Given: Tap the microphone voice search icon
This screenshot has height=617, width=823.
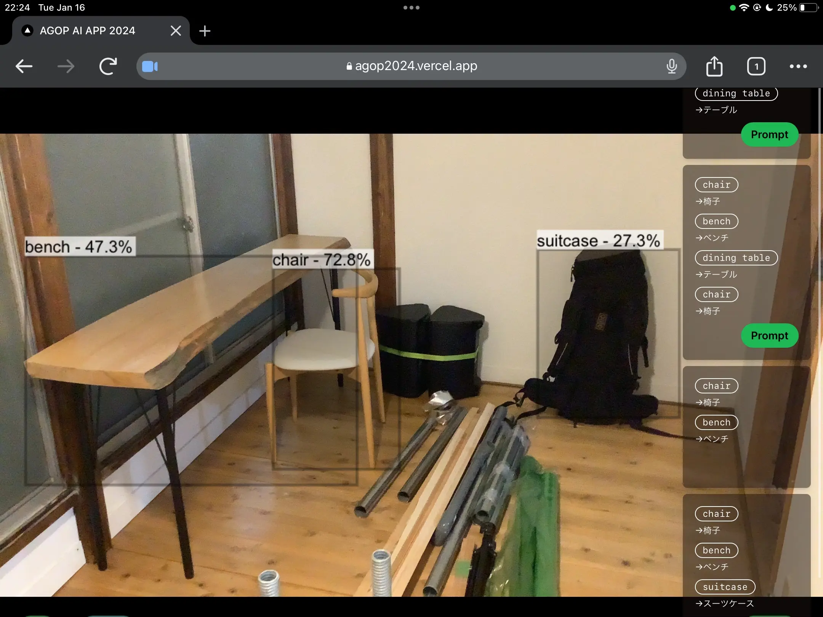Looking at the screenshot, I should tap(672, 66).
